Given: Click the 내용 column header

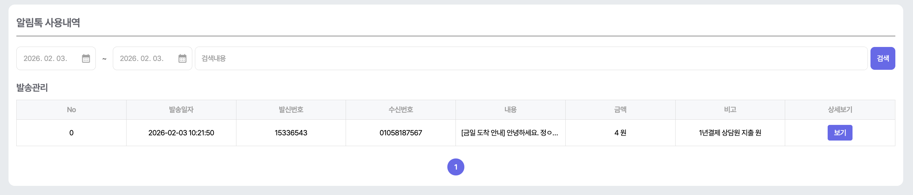Looking at the screenshot, I should (510, 110).
